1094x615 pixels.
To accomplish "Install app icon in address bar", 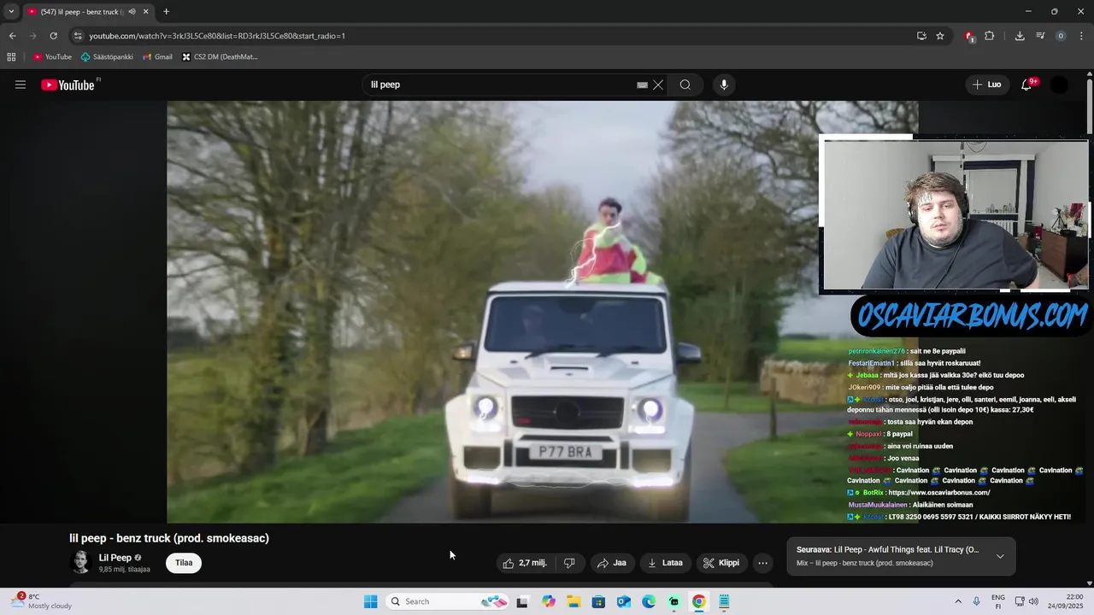I will tap(921, 36).
